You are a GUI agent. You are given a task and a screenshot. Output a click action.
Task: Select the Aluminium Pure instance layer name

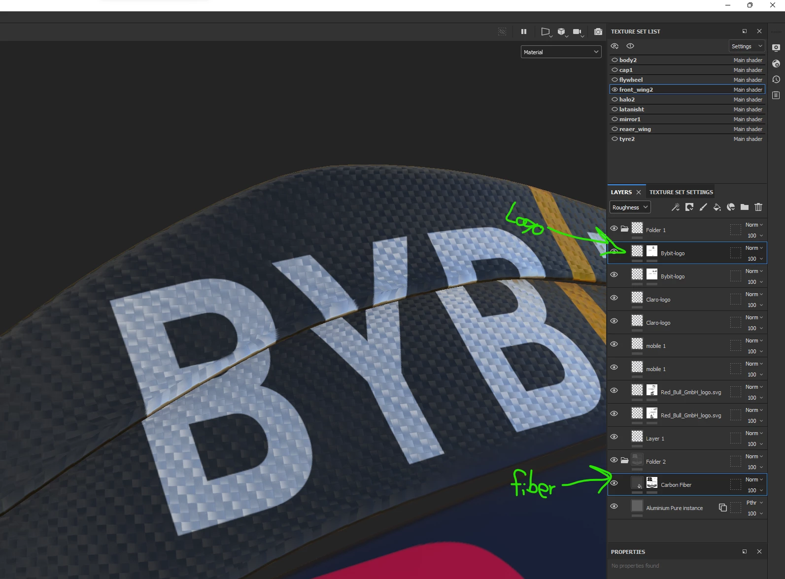(674, 508)
